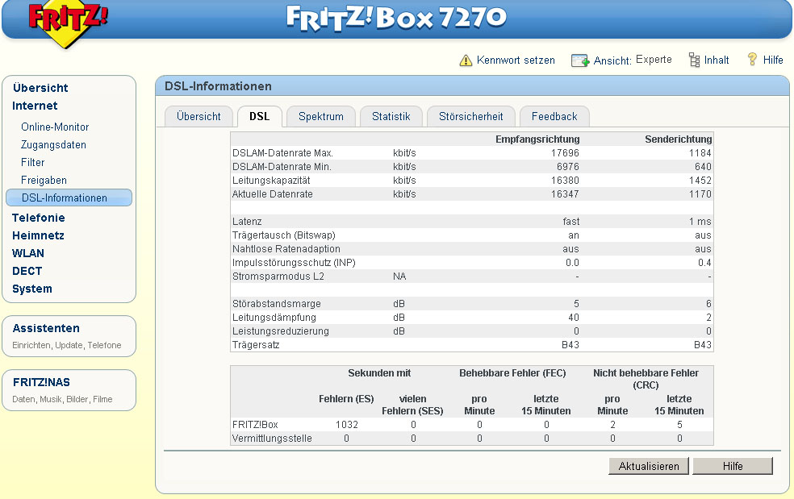The height and width of the screenshot is (499, 794).
Task: Click the Vermittlungsstelle row label
Action: (272, 439)
